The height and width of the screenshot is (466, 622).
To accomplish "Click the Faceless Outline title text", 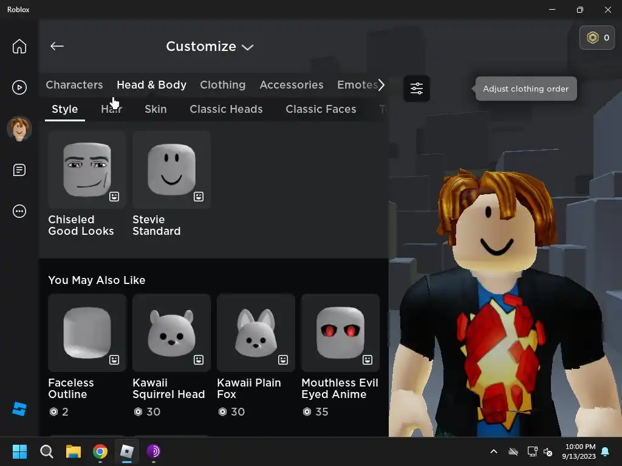I will (x=71, y=388).
